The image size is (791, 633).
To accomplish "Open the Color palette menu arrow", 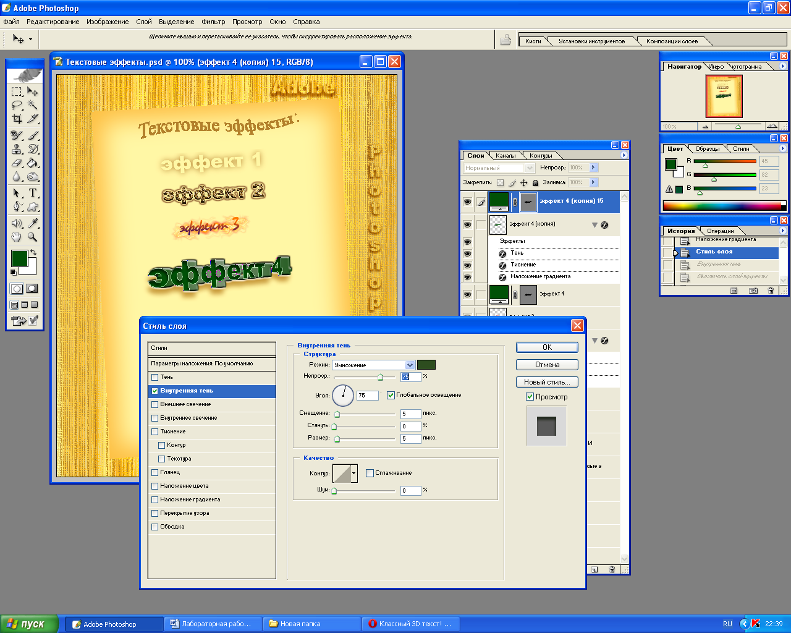I will [783, 148].
